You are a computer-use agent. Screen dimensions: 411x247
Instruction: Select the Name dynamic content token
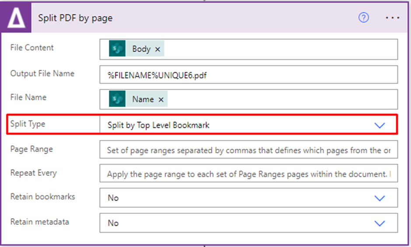[143, 99]
